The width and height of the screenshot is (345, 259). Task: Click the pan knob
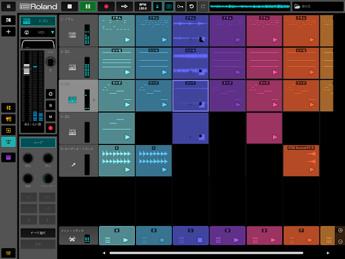tap(51, 61)
